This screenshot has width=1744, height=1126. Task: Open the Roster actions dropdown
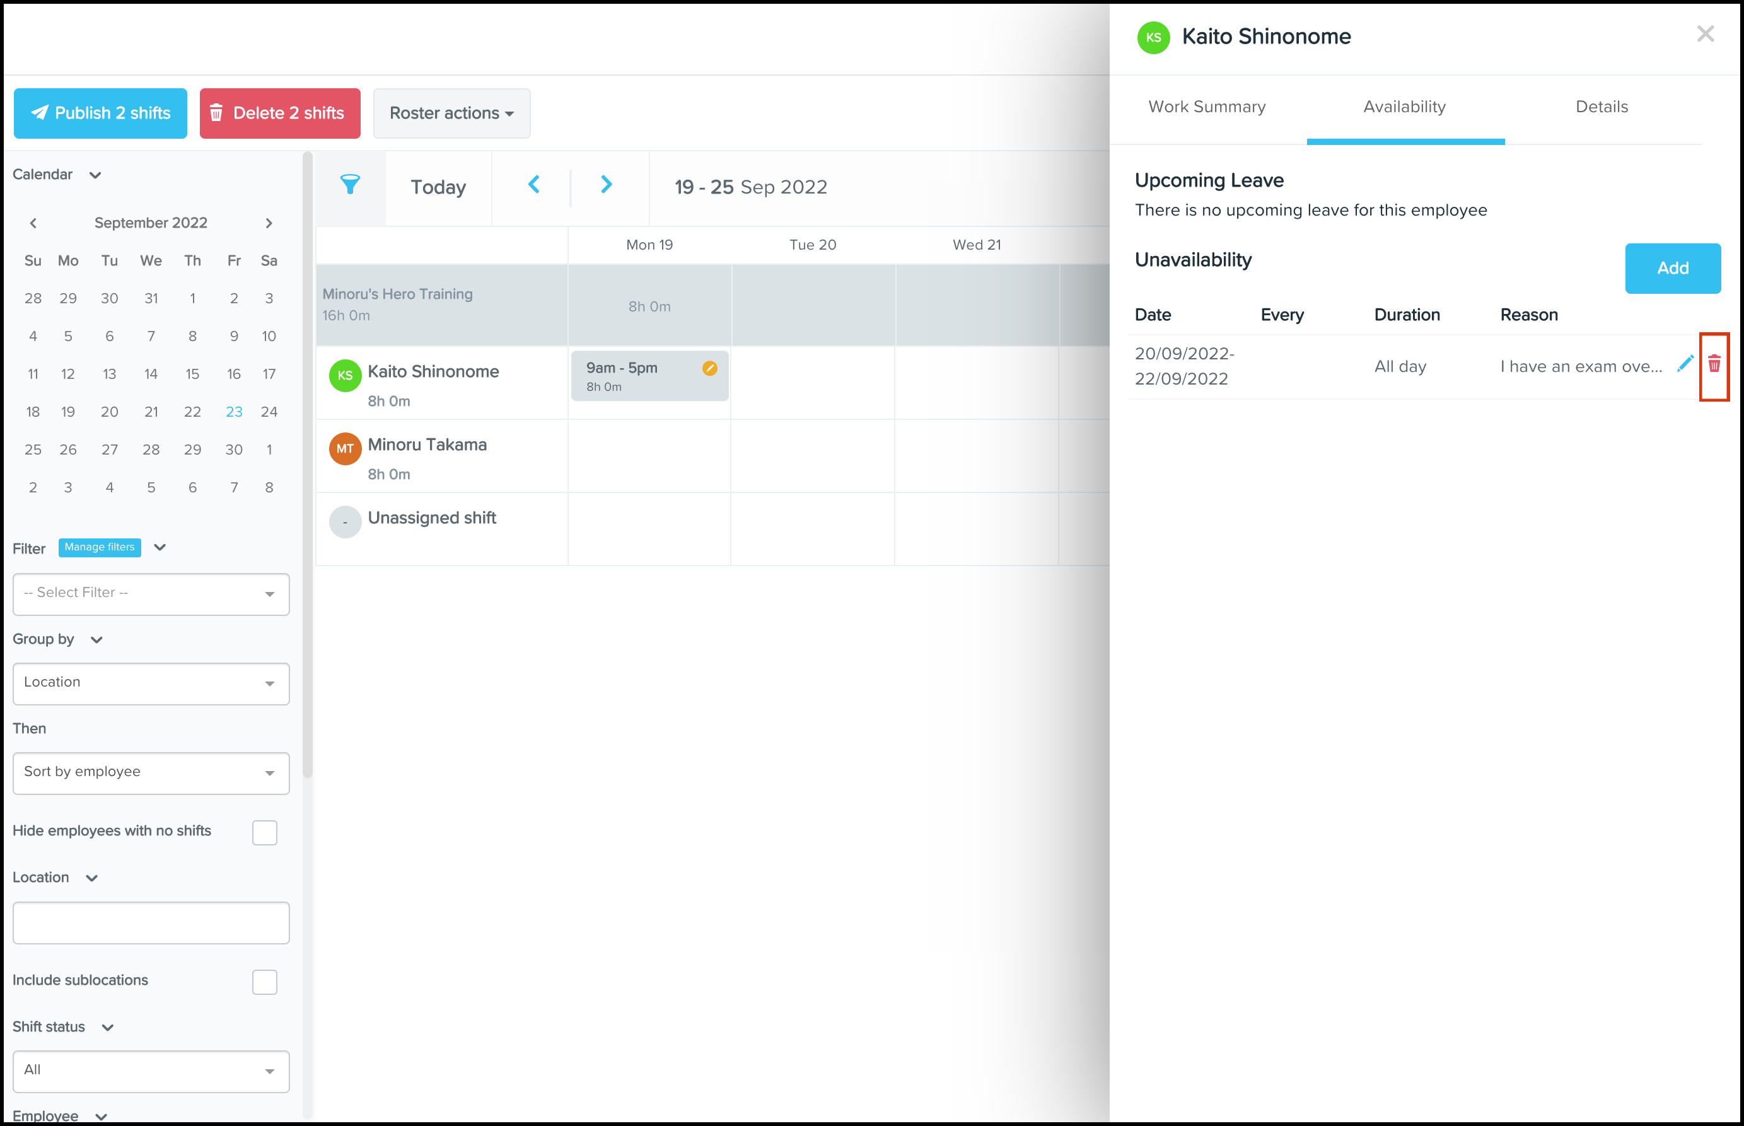point(451,113)
